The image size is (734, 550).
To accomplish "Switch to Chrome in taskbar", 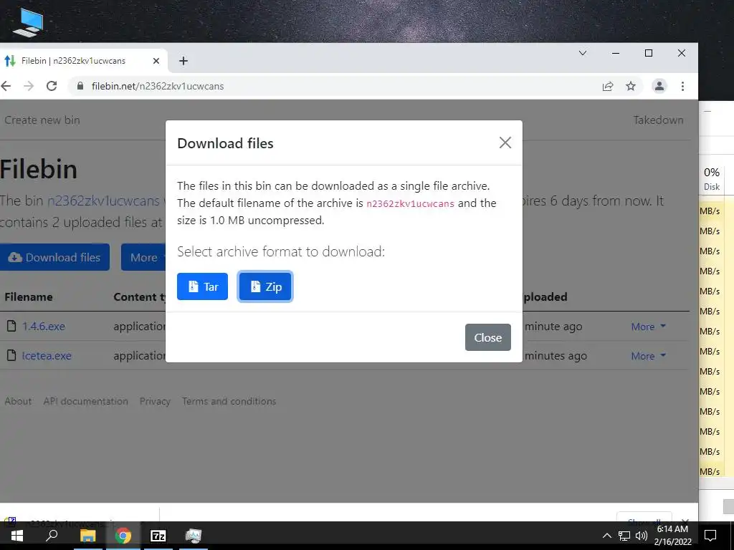I will (x=123, y=536).
